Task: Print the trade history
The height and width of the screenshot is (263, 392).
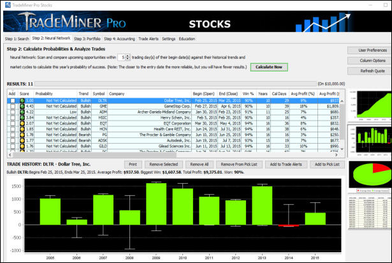Action: [x=133, y=164]
